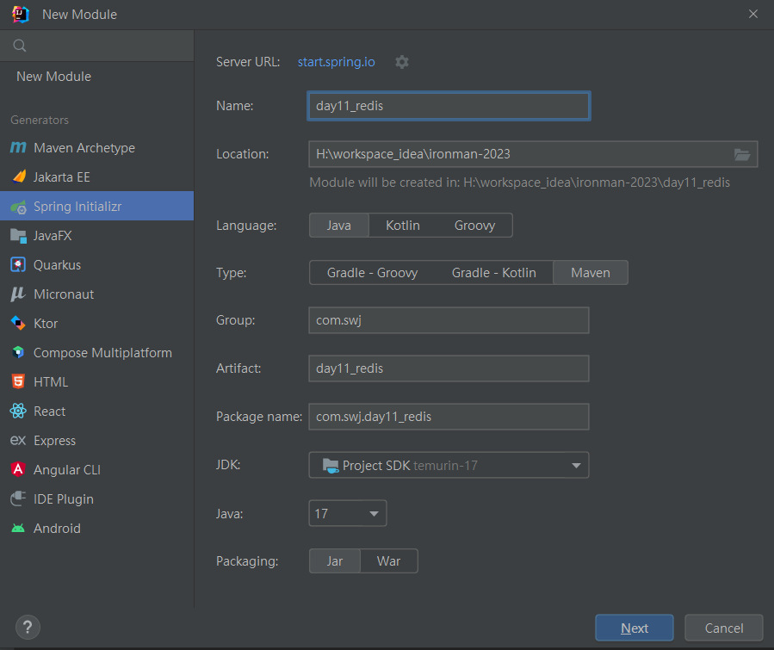774x650 pixels.
Task: Set packaging to War
Action: point(388,561)
